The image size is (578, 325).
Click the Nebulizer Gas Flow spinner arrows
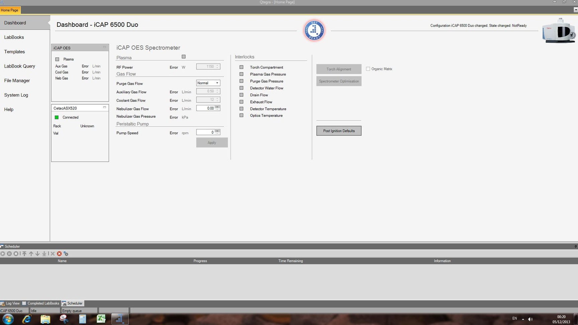tap(217, 108)
